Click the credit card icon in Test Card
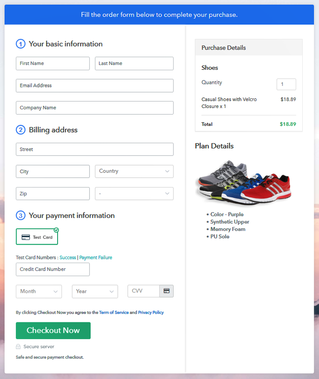Image resolution: width=319 pixels, height=379 pixels. (x=25, y=237)
